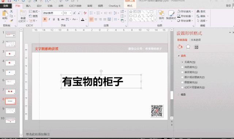Click the New Slide icon
The height and width of the screenshot is (139, 234).
click(23, 13)
